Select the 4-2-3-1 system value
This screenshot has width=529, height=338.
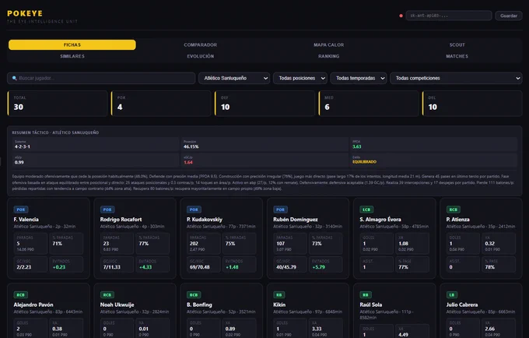click(x=23, y=146)
